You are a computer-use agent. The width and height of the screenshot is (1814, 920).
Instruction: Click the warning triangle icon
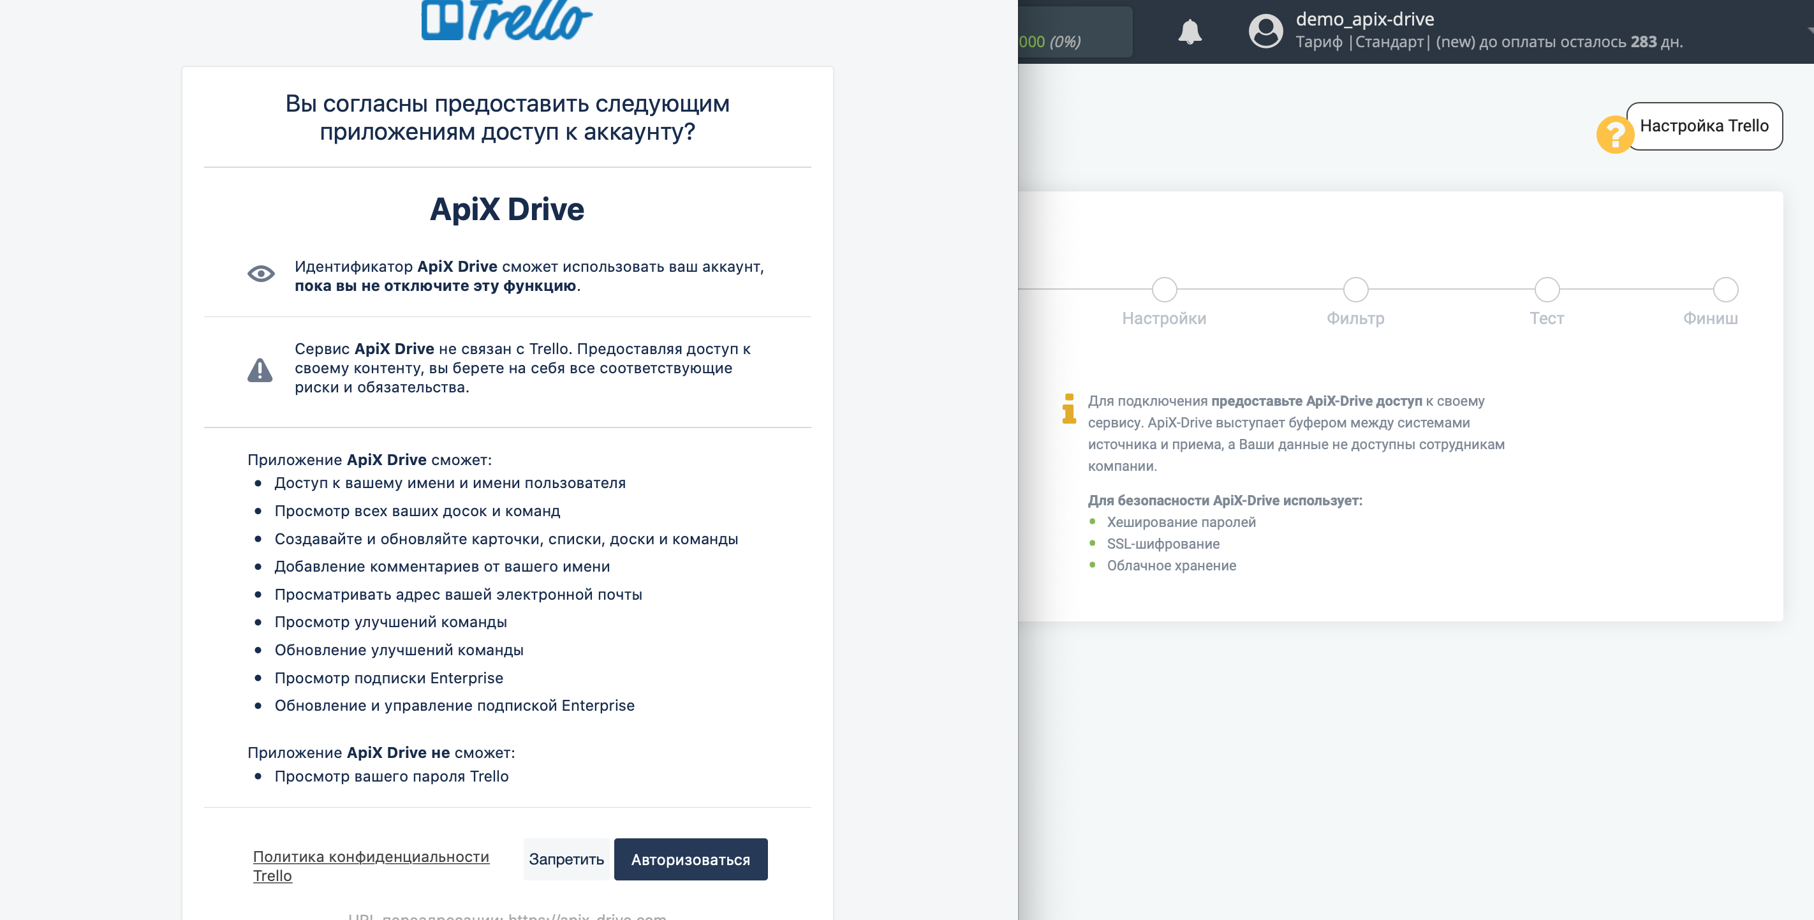click(260, 370)
